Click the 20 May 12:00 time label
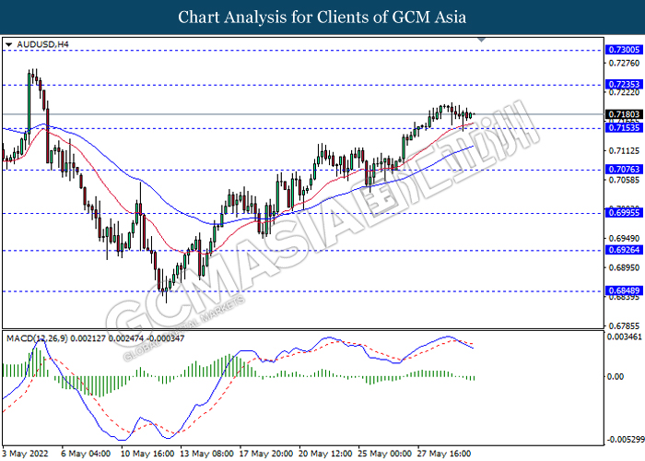 tap(325, 454)
